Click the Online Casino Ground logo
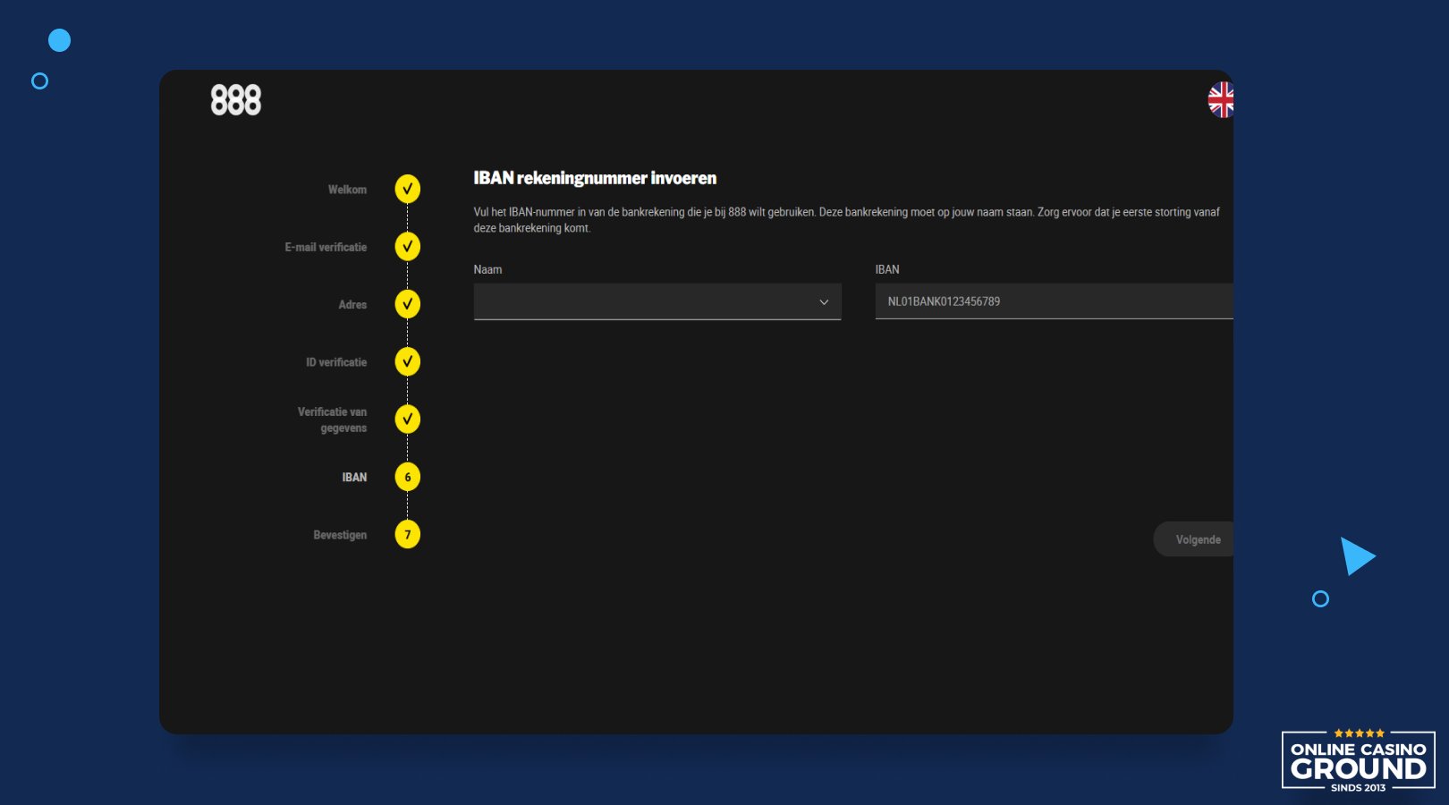 click(1359, 760)
